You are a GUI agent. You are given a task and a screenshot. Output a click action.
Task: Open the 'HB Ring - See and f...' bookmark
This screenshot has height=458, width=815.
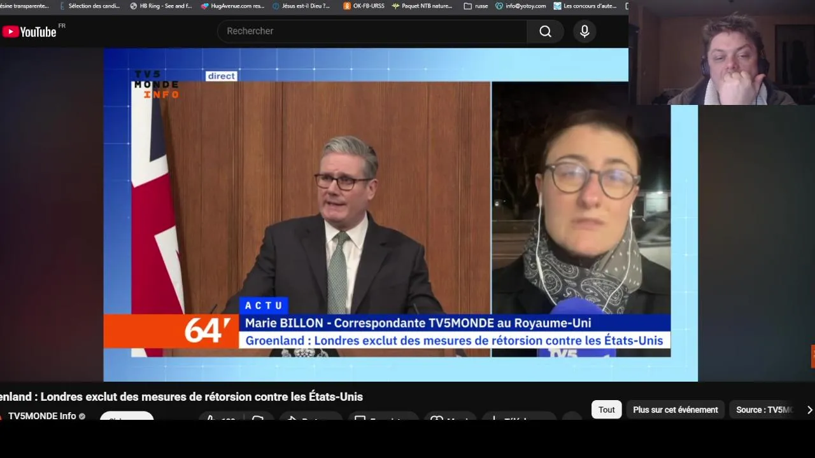(x=160, y=6)
